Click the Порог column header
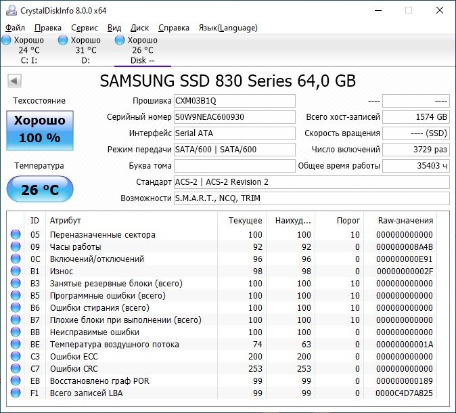The width and height of the screenshot is (456, 413). (340, 221)
